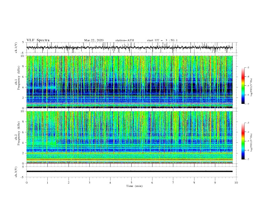
Task: Click the time axis tick label '10'
Action: 236,183
